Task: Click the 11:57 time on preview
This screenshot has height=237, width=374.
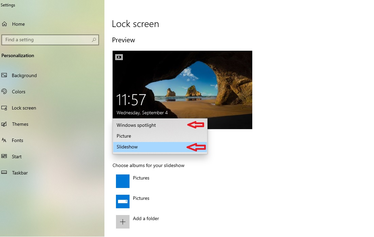Action: (131, 100)
